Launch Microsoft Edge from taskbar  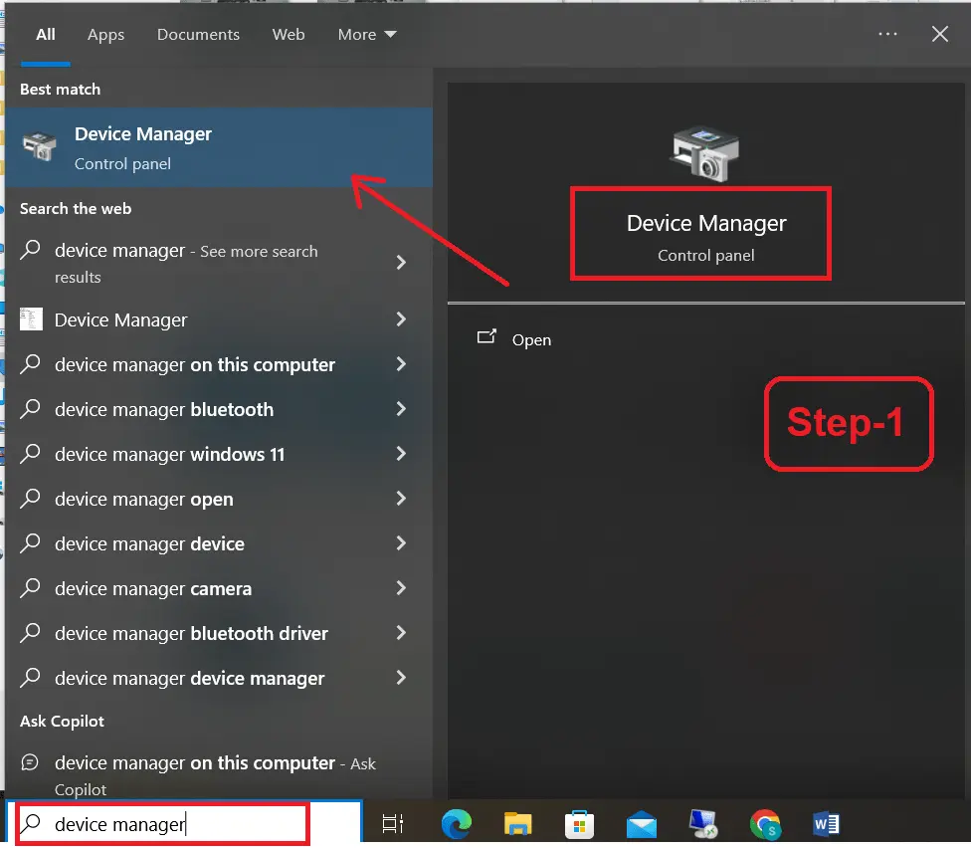456,824
